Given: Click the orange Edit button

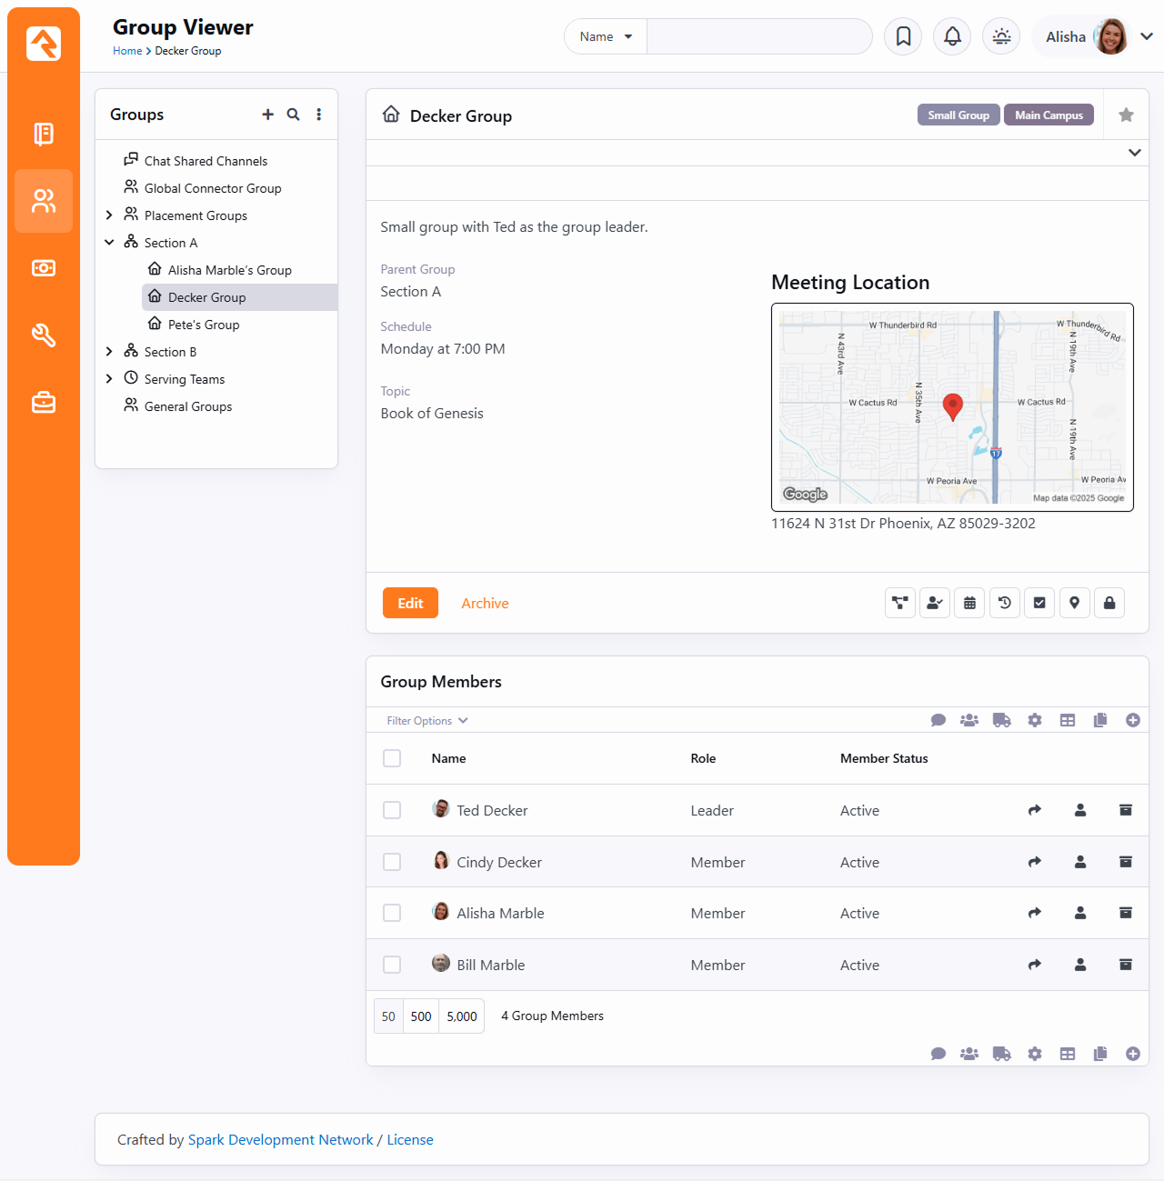Looking at the screenshot, I should point(410,603).
